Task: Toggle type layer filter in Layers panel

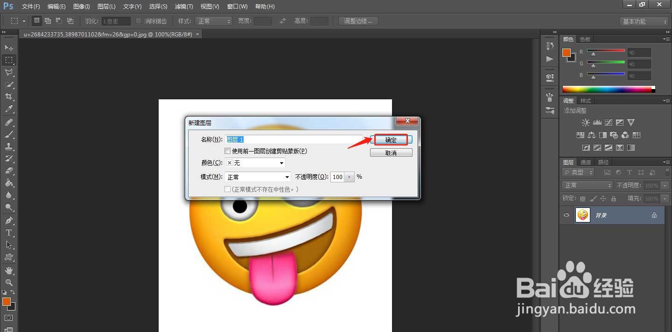Action: [x=629, y=173]
